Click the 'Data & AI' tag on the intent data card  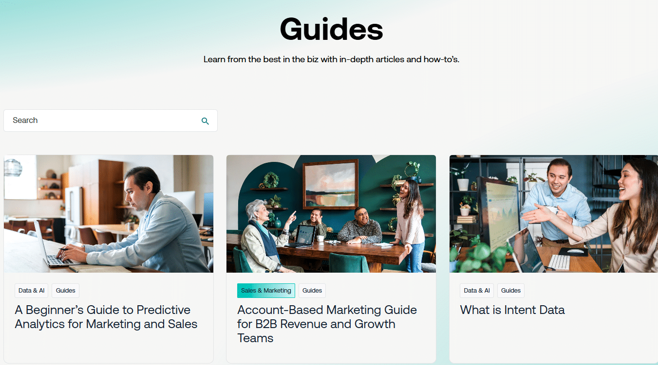tap(476, 290)
